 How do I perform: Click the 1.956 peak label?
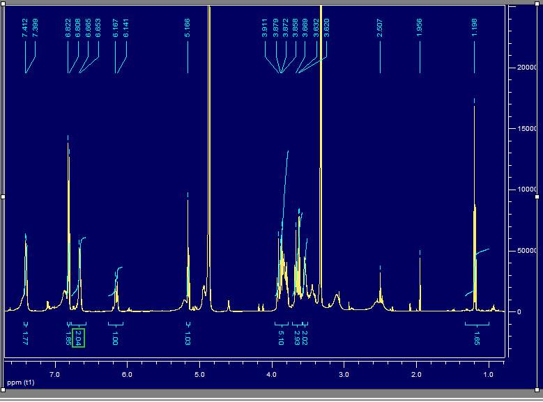coord(420,29)
